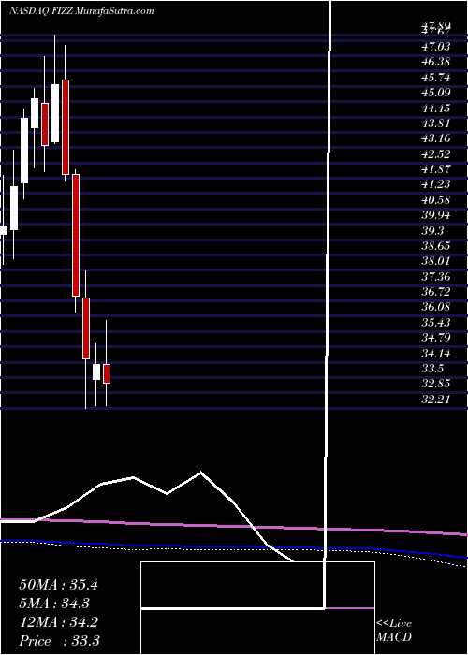Click the last red candlestick on the right
Screen dimensions: 468x655
pos(107,373)
